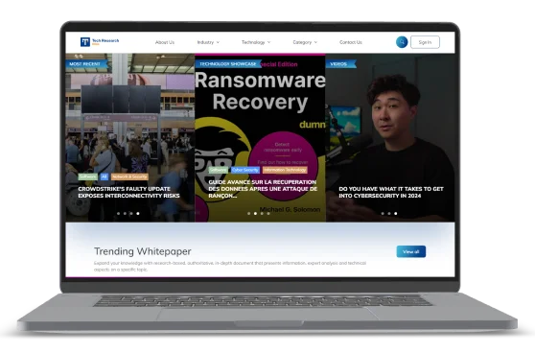Select first carousel dot in Videos panel

tap(383, 213)
